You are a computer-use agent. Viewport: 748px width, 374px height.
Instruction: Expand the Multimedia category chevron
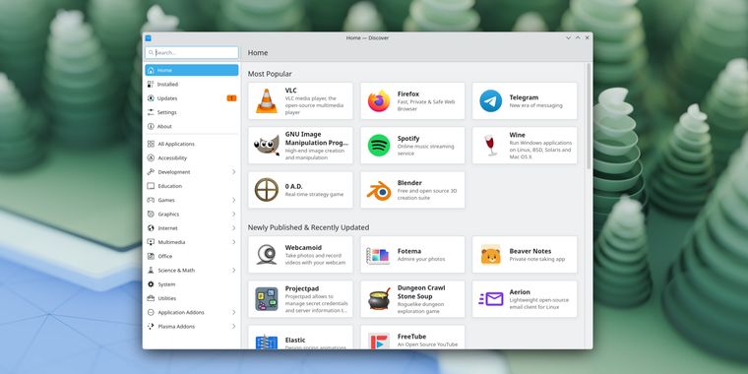click(x=234, y=242)
